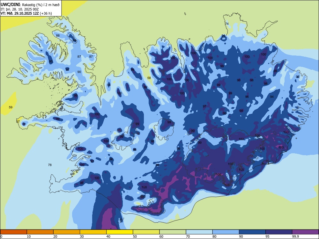Screen dimensions: 319x239
Task: Click the '90' value on the map in the Westfjords
Action: coord(79,72)
